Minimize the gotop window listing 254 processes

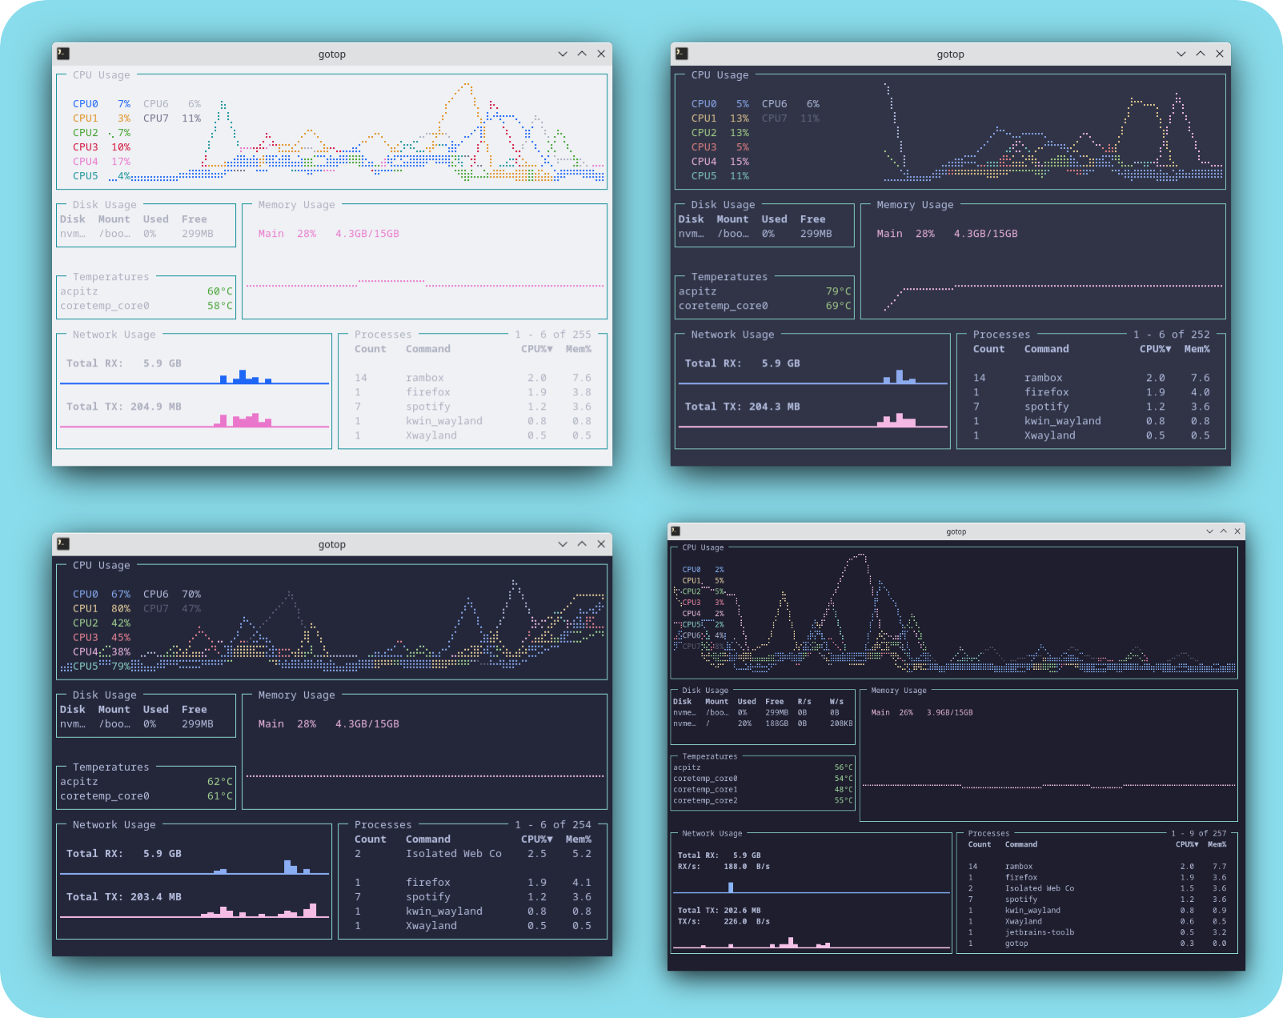(563, 544)
